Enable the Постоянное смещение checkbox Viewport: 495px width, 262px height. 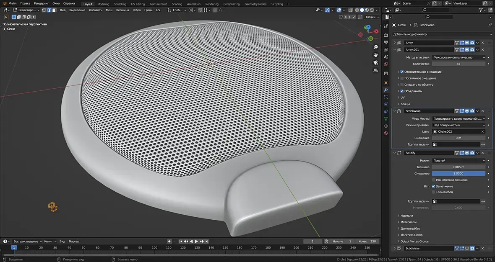click(402, 78)
